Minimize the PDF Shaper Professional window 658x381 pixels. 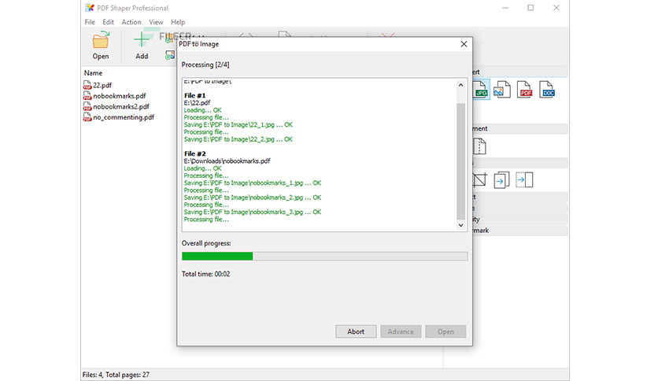tap(505, 8)
